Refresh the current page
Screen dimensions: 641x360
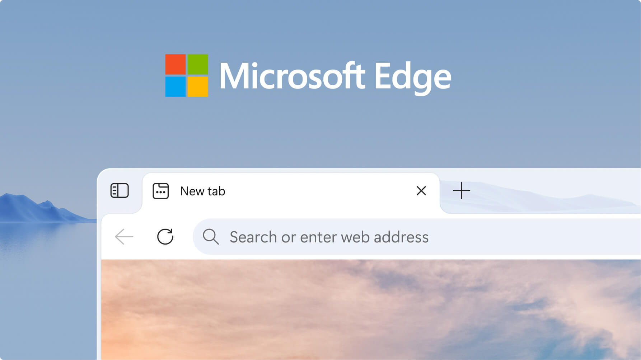[165, 237]
